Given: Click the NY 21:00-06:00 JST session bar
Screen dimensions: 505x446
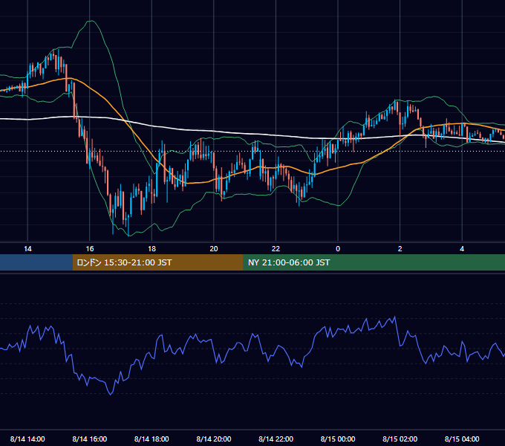Looking at the screenshot, I should pos(374,262).
